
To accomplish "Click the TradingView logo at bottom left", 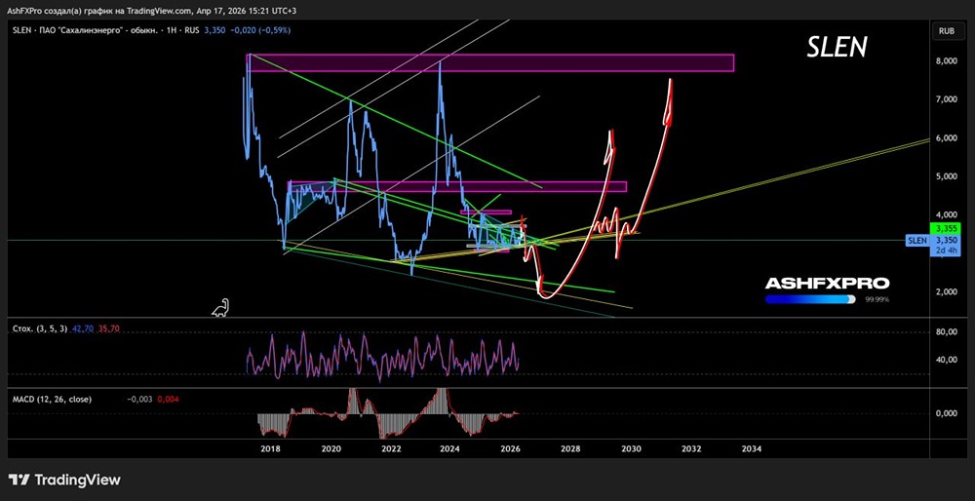I will click(64, 480).
